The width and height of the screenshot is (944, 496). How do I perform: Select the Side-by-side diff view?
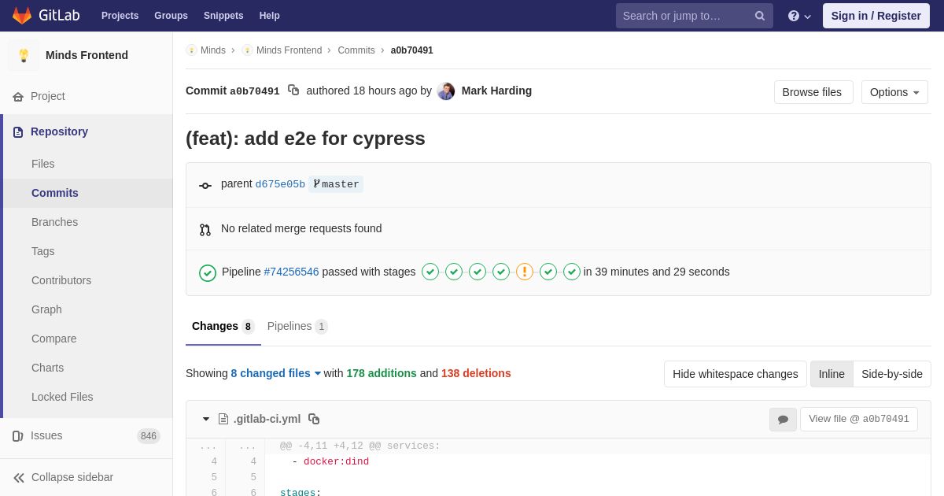coord(892,374)
